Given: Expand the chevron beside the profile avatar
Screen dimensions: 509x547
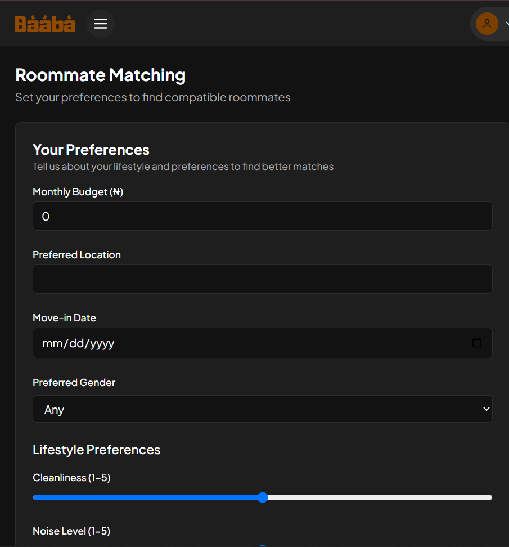Looking at the screenshot, I should [x=506, y=24].
